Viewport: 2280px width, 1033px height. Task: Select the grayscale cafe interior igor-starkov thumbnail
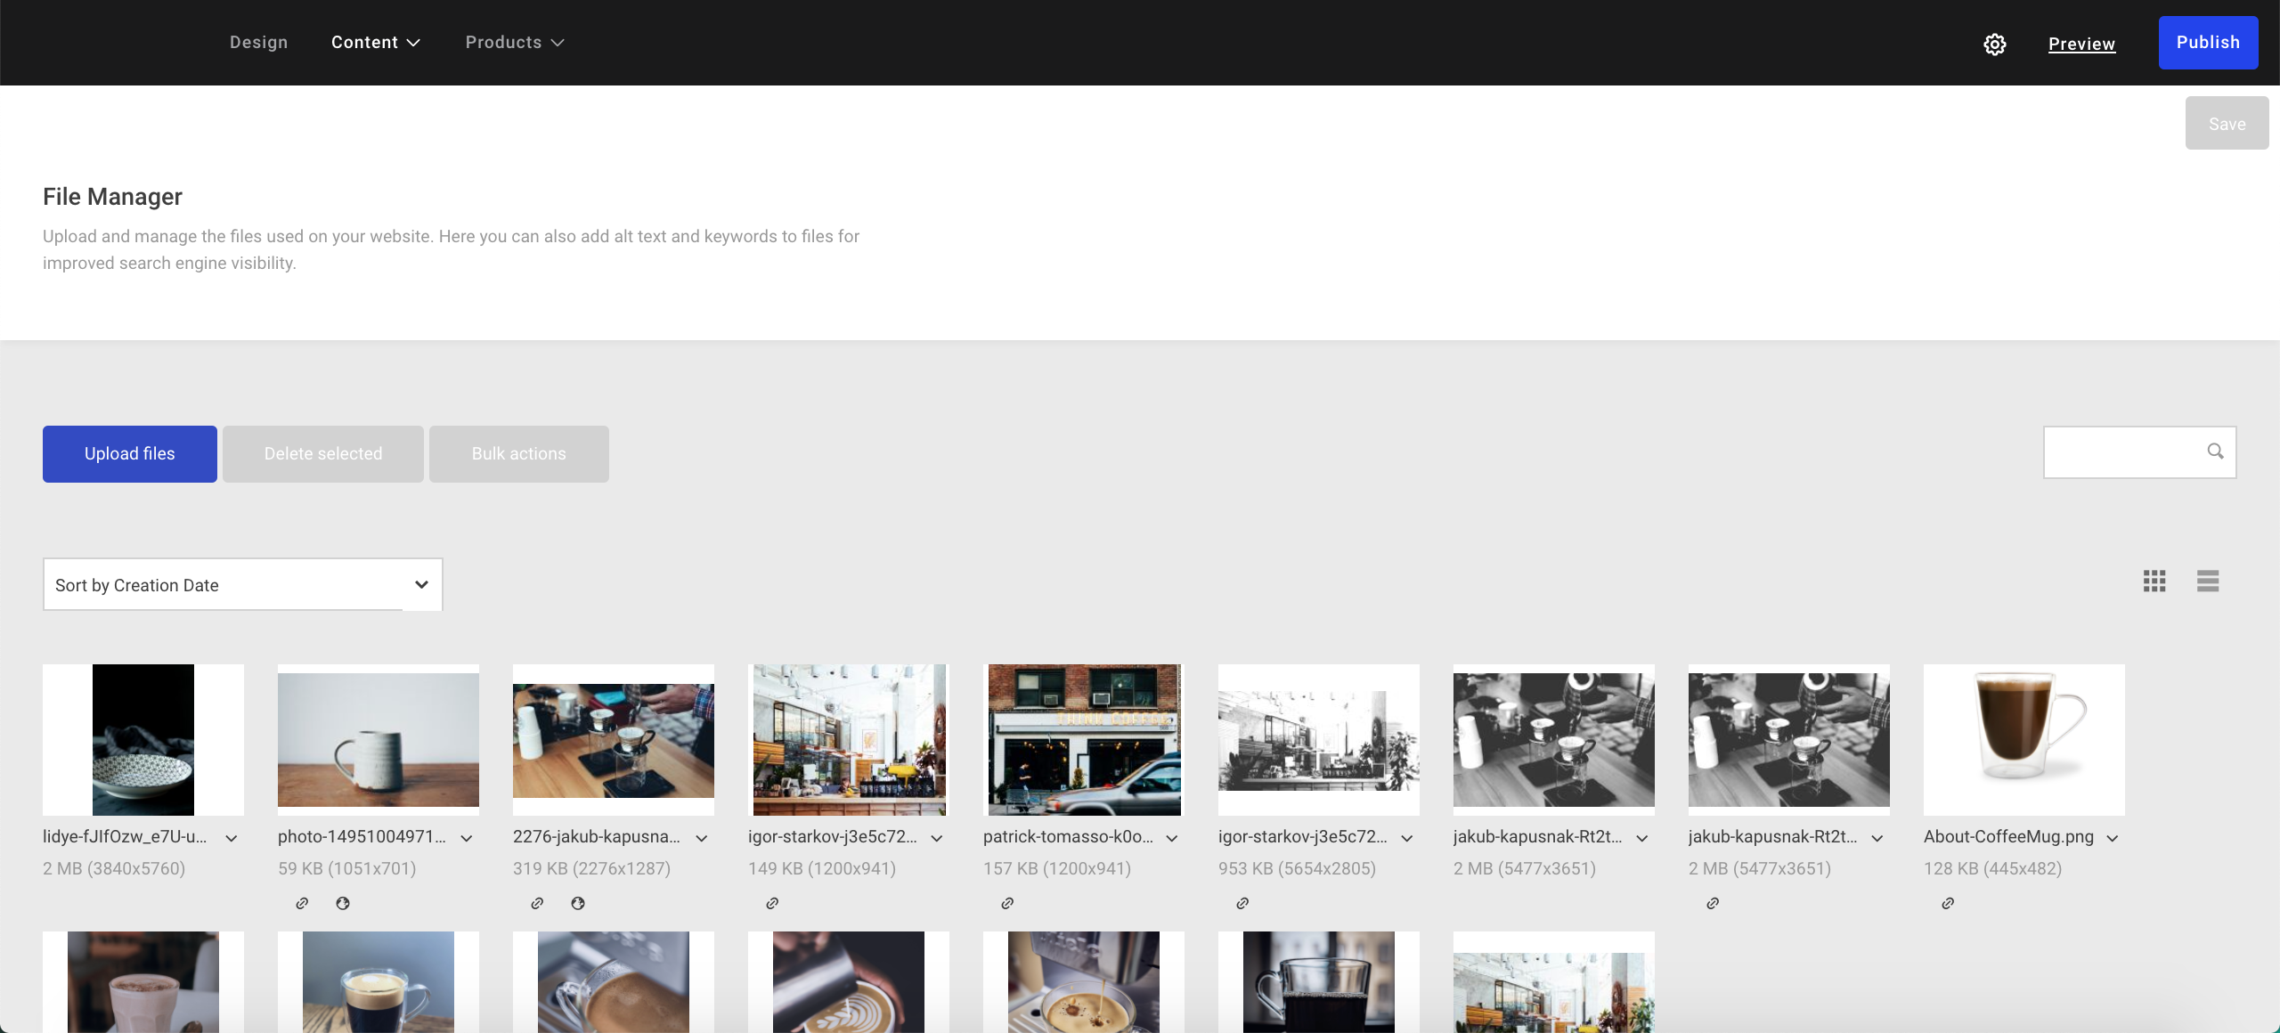coord(1319,740)
